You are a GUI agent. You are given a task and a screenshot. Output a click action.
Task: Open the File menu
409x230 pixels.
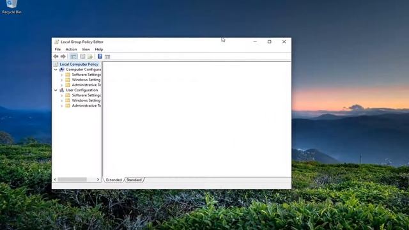pos(58,49)
